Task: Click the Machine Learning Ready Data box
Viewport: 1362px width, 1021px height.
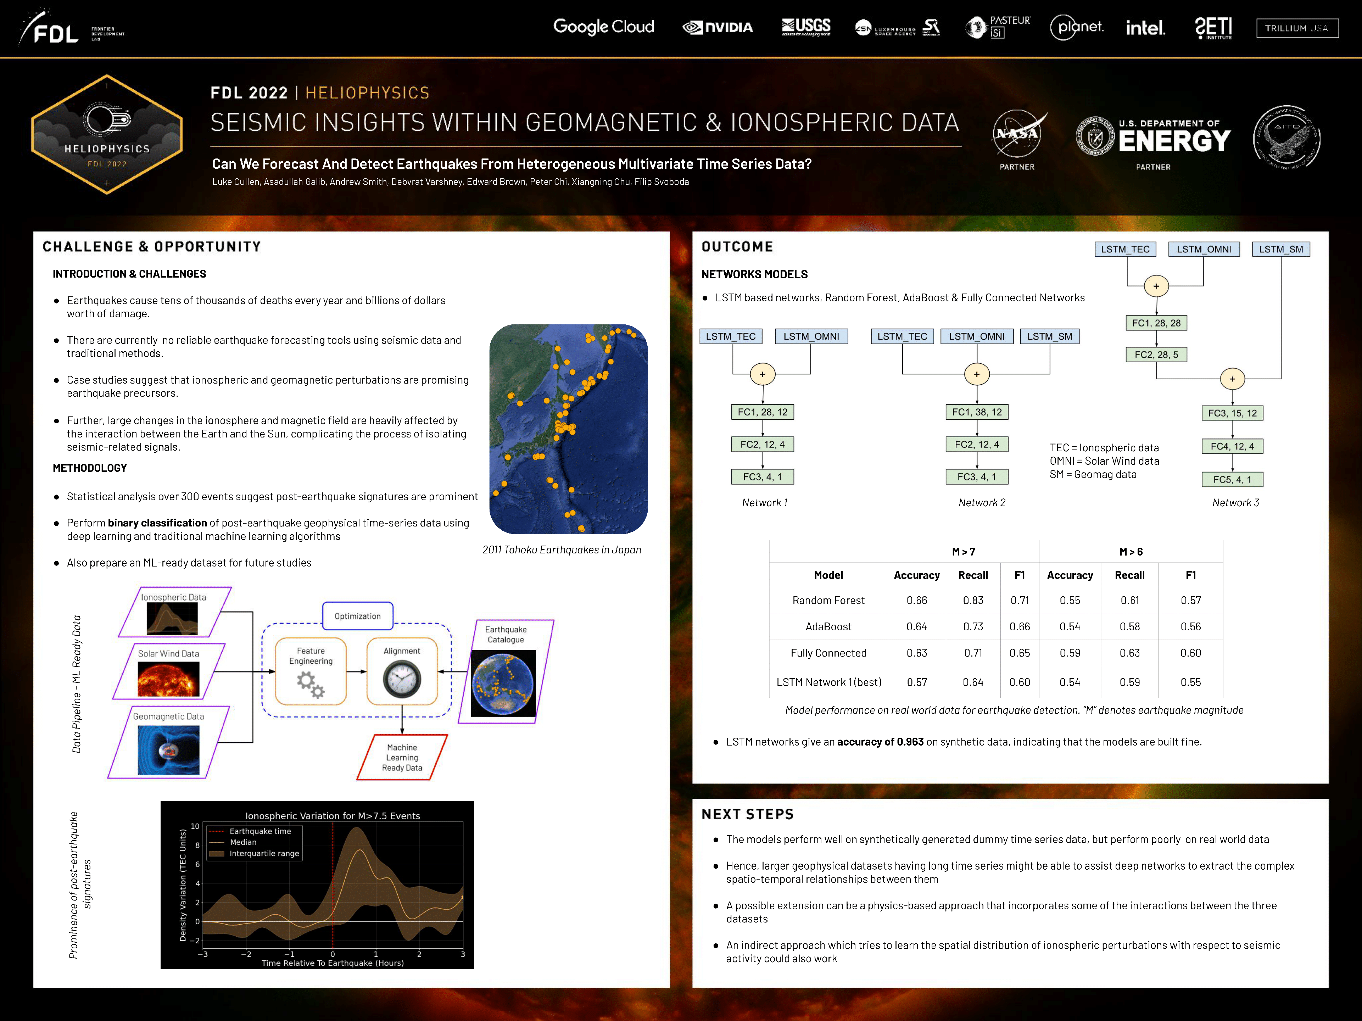Action: (x=401, y=758)
